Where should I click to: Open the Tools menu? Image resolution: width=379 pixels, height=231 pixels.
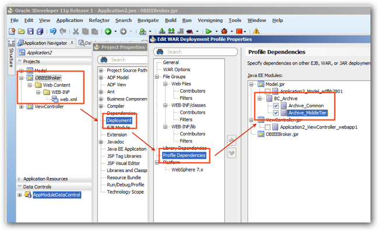coord(235,20)
